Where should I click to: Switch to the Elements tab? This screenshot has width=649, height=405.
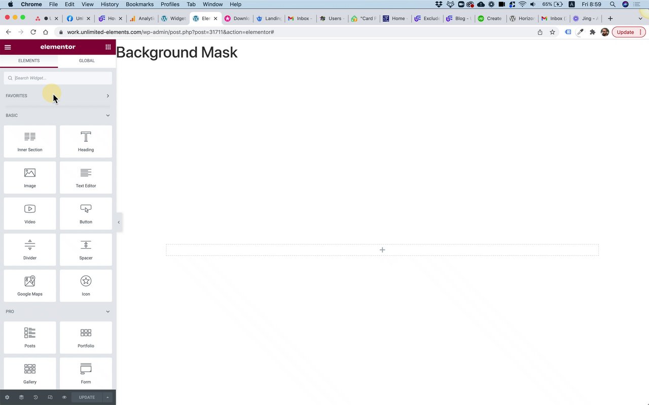tap(29, 61)
